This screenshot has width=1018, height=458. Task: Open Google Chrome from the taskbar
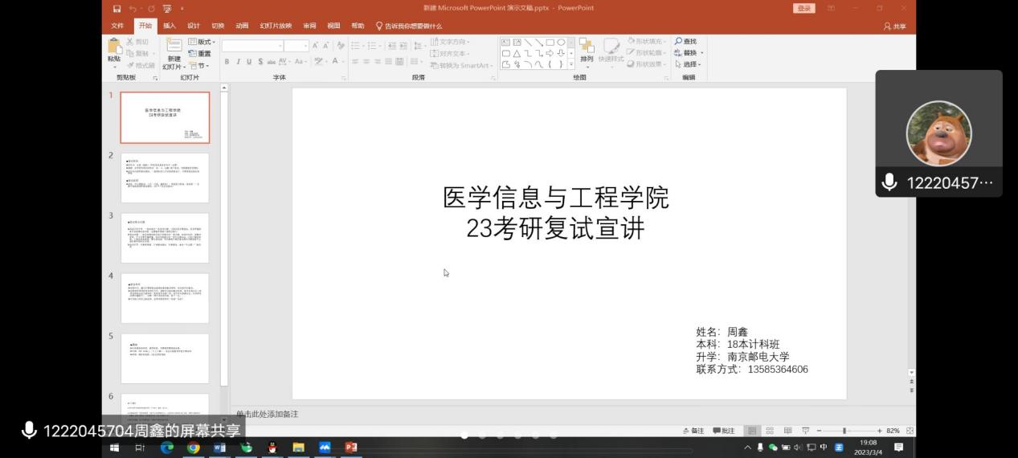pos(194,448)
